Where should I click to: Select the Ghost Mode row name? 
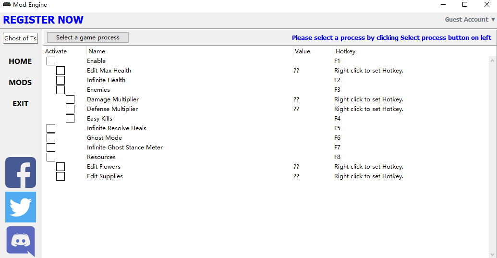point(104,137)
